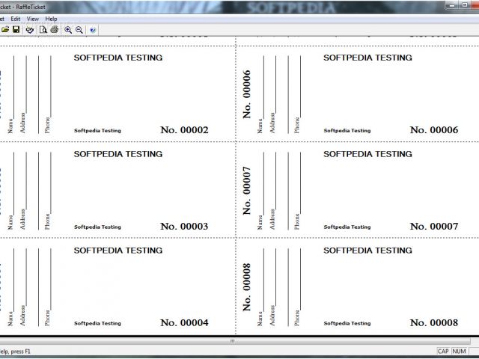Click the CAP indicator in status bar
This screenshot has width=479, height=359.
[x=443, y=352]
